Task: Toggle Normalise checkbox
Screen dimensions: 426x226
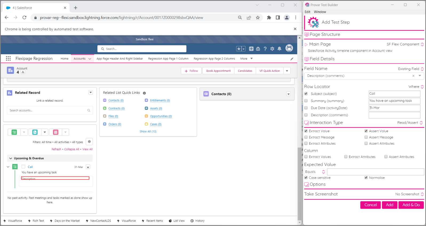Action: [366, 178]
